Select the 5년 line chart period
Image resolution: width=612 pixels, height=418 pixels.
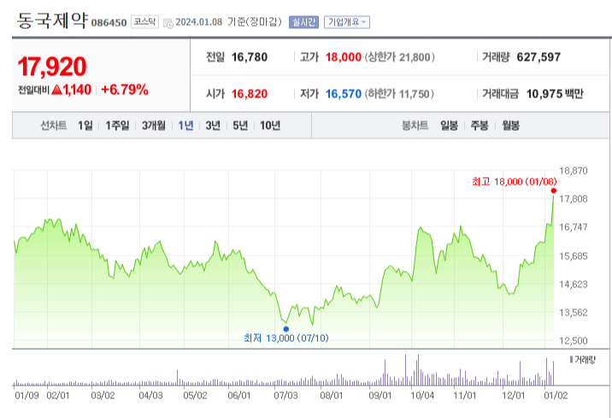click(240, 126)
